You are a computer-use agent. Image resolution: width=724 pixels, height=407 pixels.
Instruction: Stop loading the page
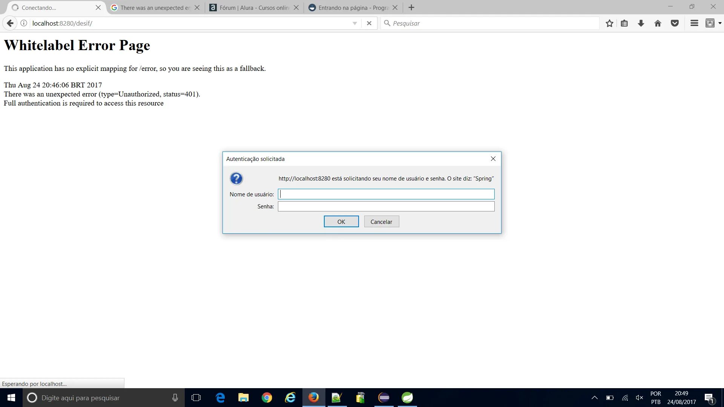click(369, 23)
